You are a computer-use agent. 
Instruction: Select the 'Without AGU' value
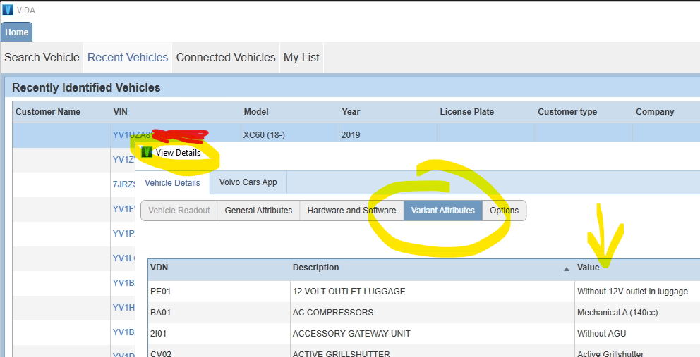click(601, 333)
